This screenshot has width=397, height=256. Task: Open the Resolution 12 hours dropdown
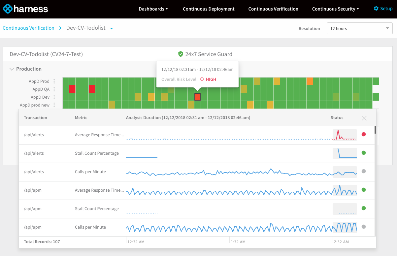[359, 28]
